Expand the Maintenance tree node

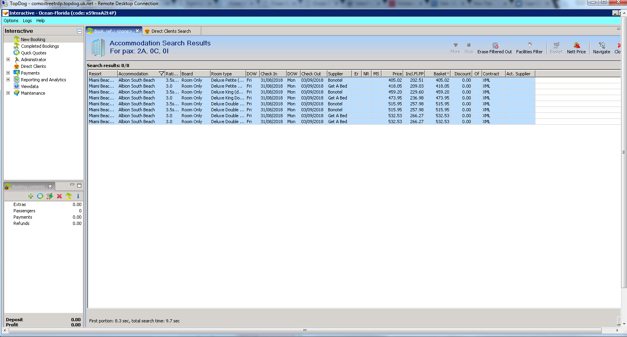coord(8,93)
